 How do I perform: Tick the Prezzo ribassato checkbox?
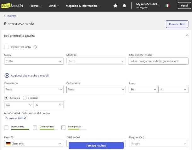click(x=6, y=47)
